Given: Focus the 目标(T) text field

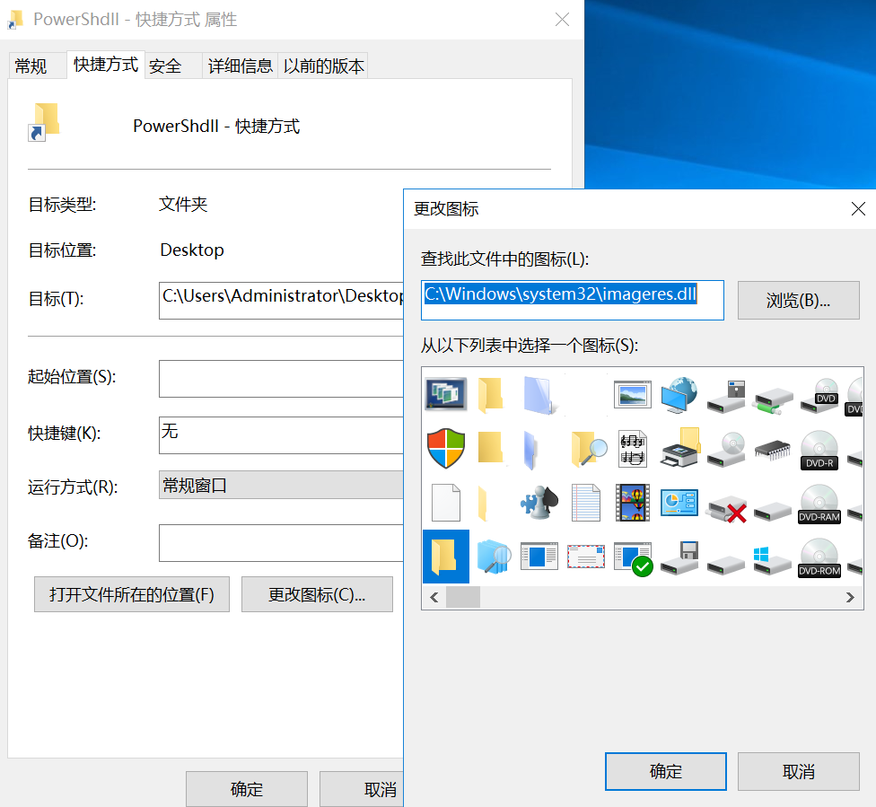Looking at the screenshot, I should pyautogui.click(x=281, y=300).
